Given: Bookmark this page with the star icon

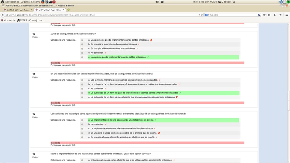Looking at the screenshot, I should [264, 15].
